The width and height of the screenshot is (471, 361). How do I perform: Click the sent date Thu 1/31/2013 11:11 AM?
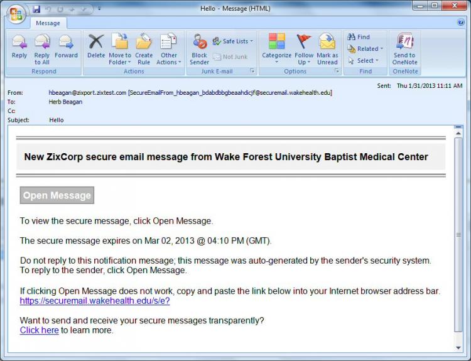pyautogui.click(x=430, y=86)
